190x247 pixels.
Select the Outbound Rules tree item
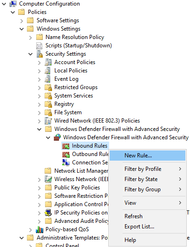point(90,154)
